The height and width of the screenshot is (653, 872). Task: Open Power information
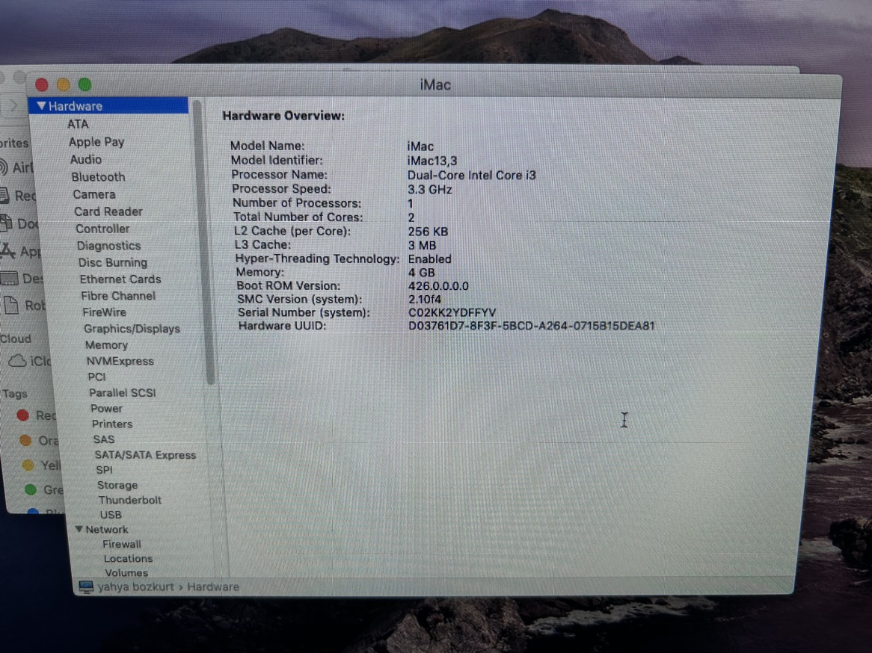coord(106,408)
